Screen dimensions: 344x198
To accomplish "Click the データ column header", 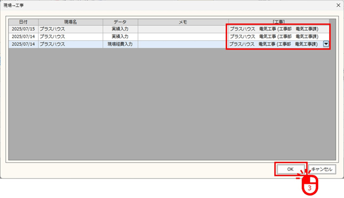I will tap(120, 22).
